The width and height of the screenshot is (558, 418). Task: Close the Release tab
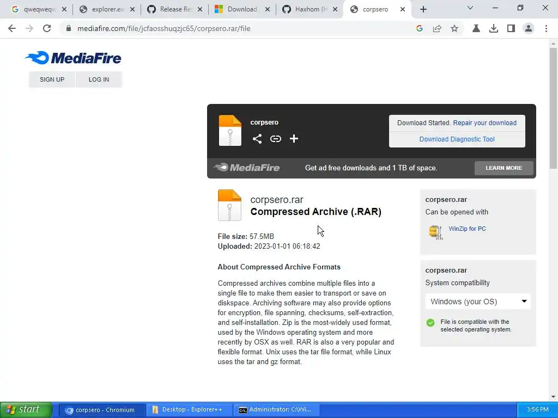200,10
